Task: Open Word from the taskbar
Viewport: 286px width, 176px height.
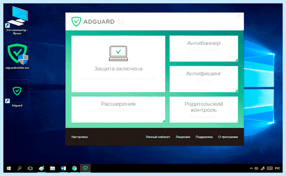Action: [63, 168]
